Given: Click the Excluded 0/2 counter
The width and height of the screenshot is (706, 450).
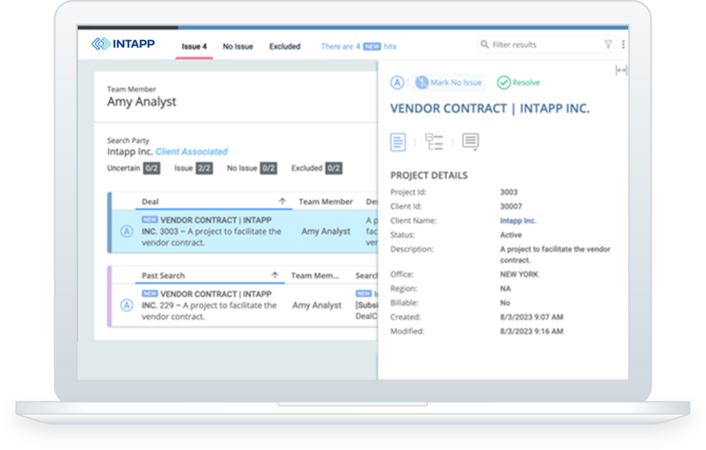Looking at the screenshot, I should point(316,168).
